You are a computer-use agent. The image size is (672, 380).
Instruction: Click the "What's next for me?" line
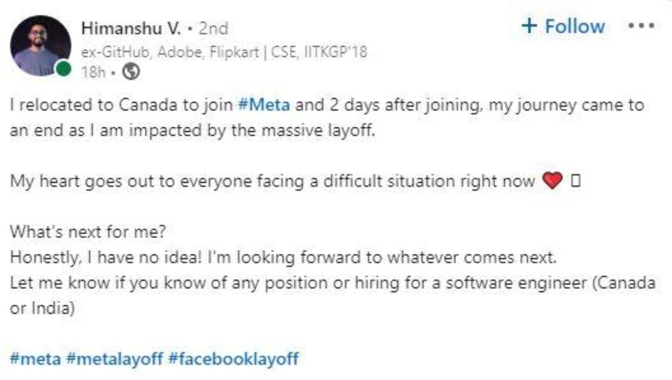[x=88, y=232]
